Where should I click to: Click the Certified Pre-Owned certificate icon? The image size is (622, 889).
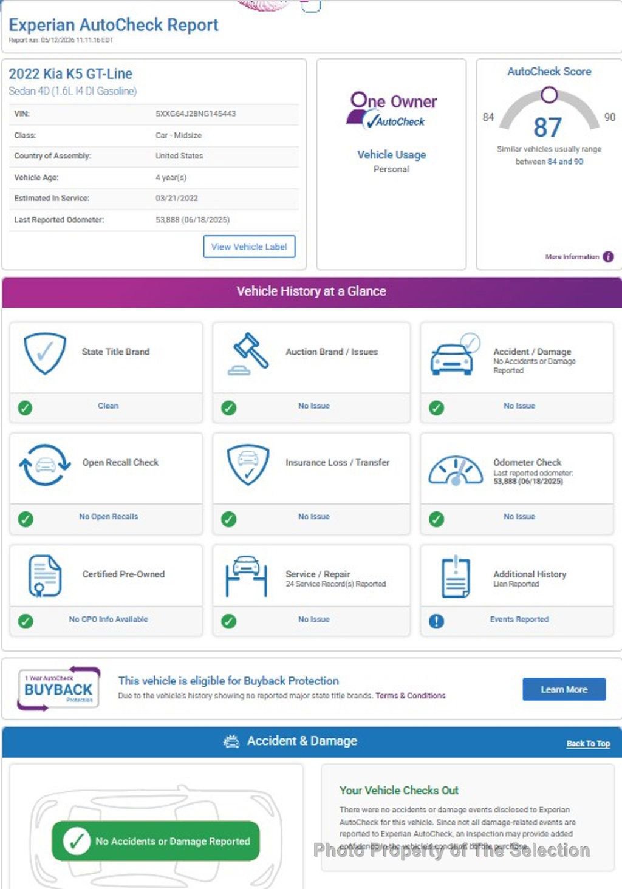[45, 576]
